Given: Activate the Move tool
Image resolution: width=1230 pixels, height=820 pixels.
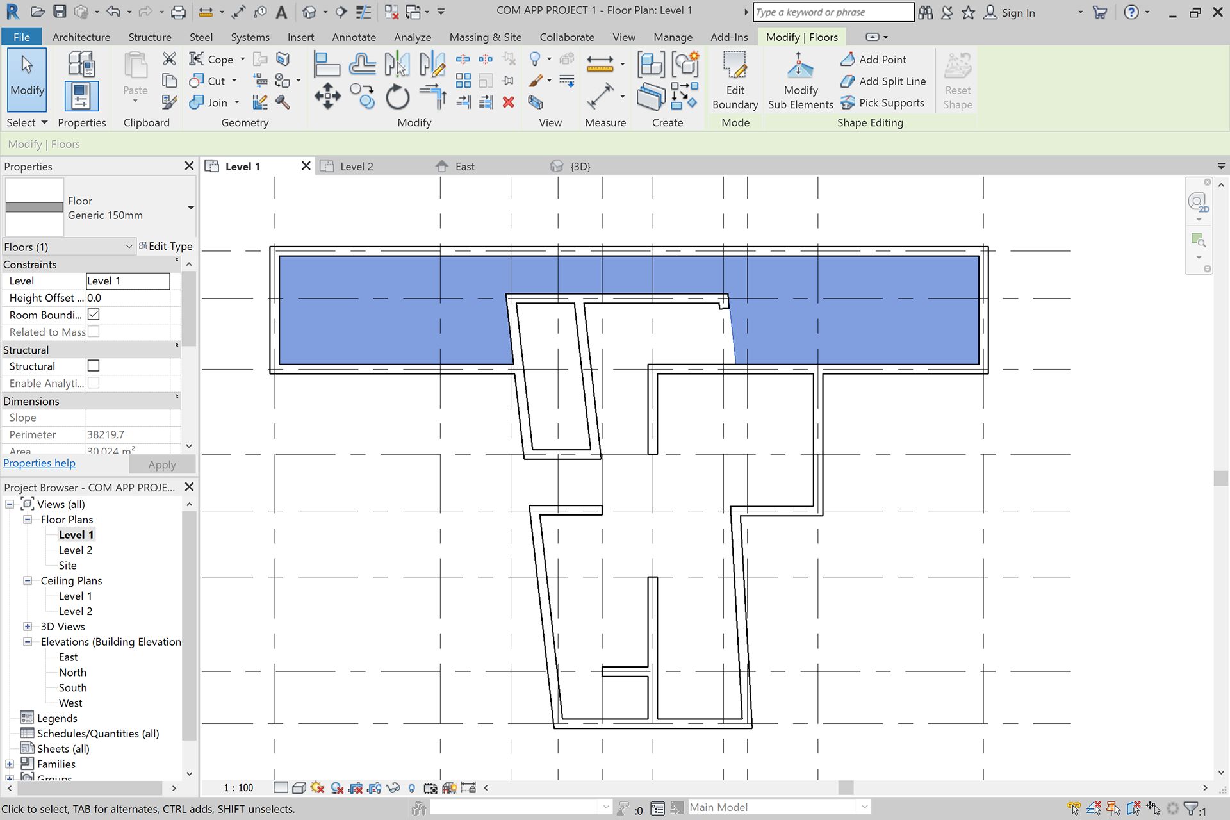Looking at the screenshot, I should [x=327, y=97].
